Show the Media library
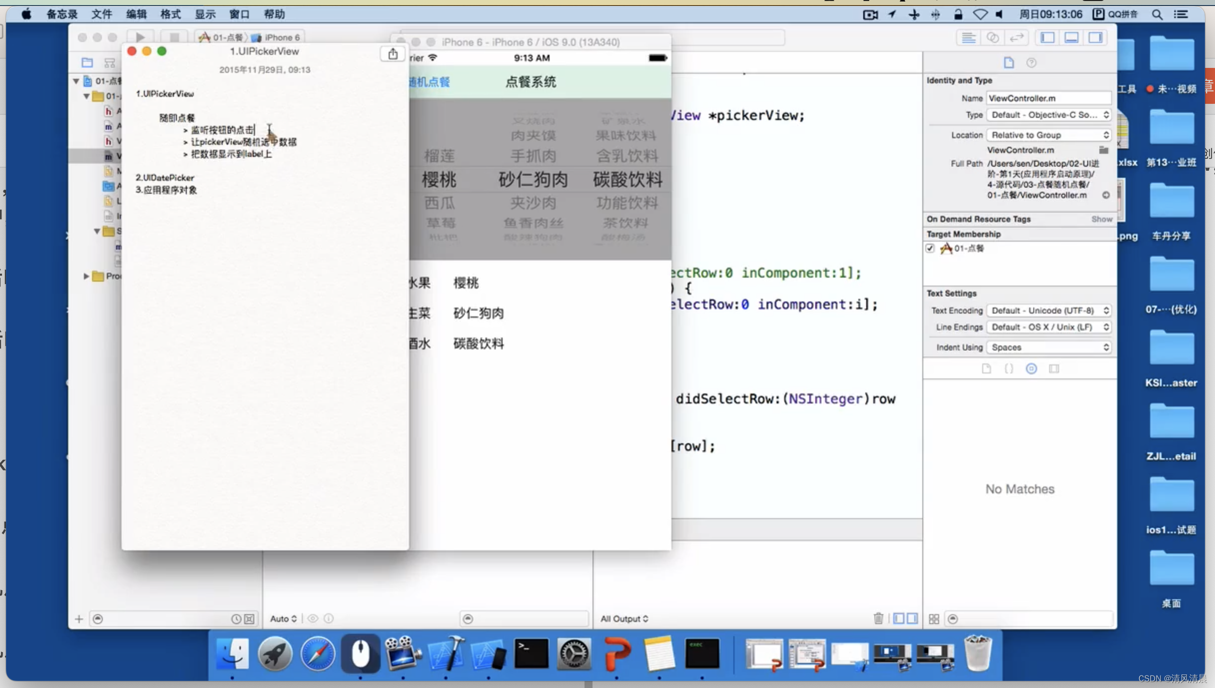Image resolution: width=1215 pixels, height=688 pixels. click(1054, 368)
